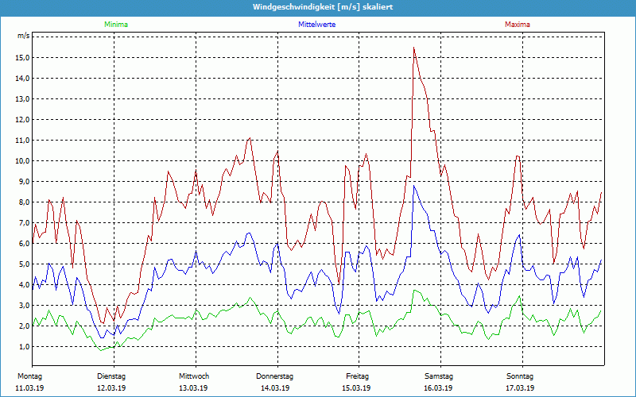
Task: Click the 'Mittwoch' day label
Action: (194, 376)
